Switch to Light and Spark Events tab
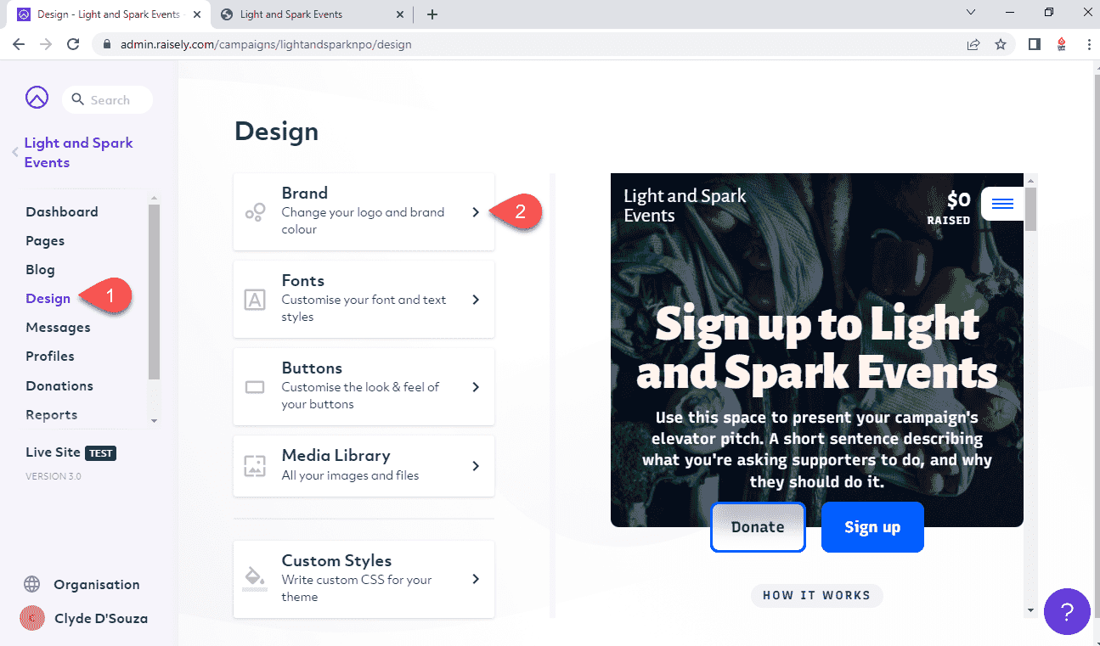 (x=311, y=14)
